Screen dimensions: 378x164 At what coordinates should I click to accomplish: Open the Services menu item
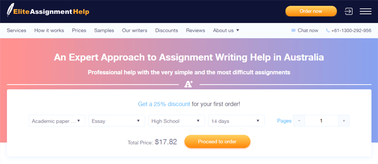click(x=16, y=31)
